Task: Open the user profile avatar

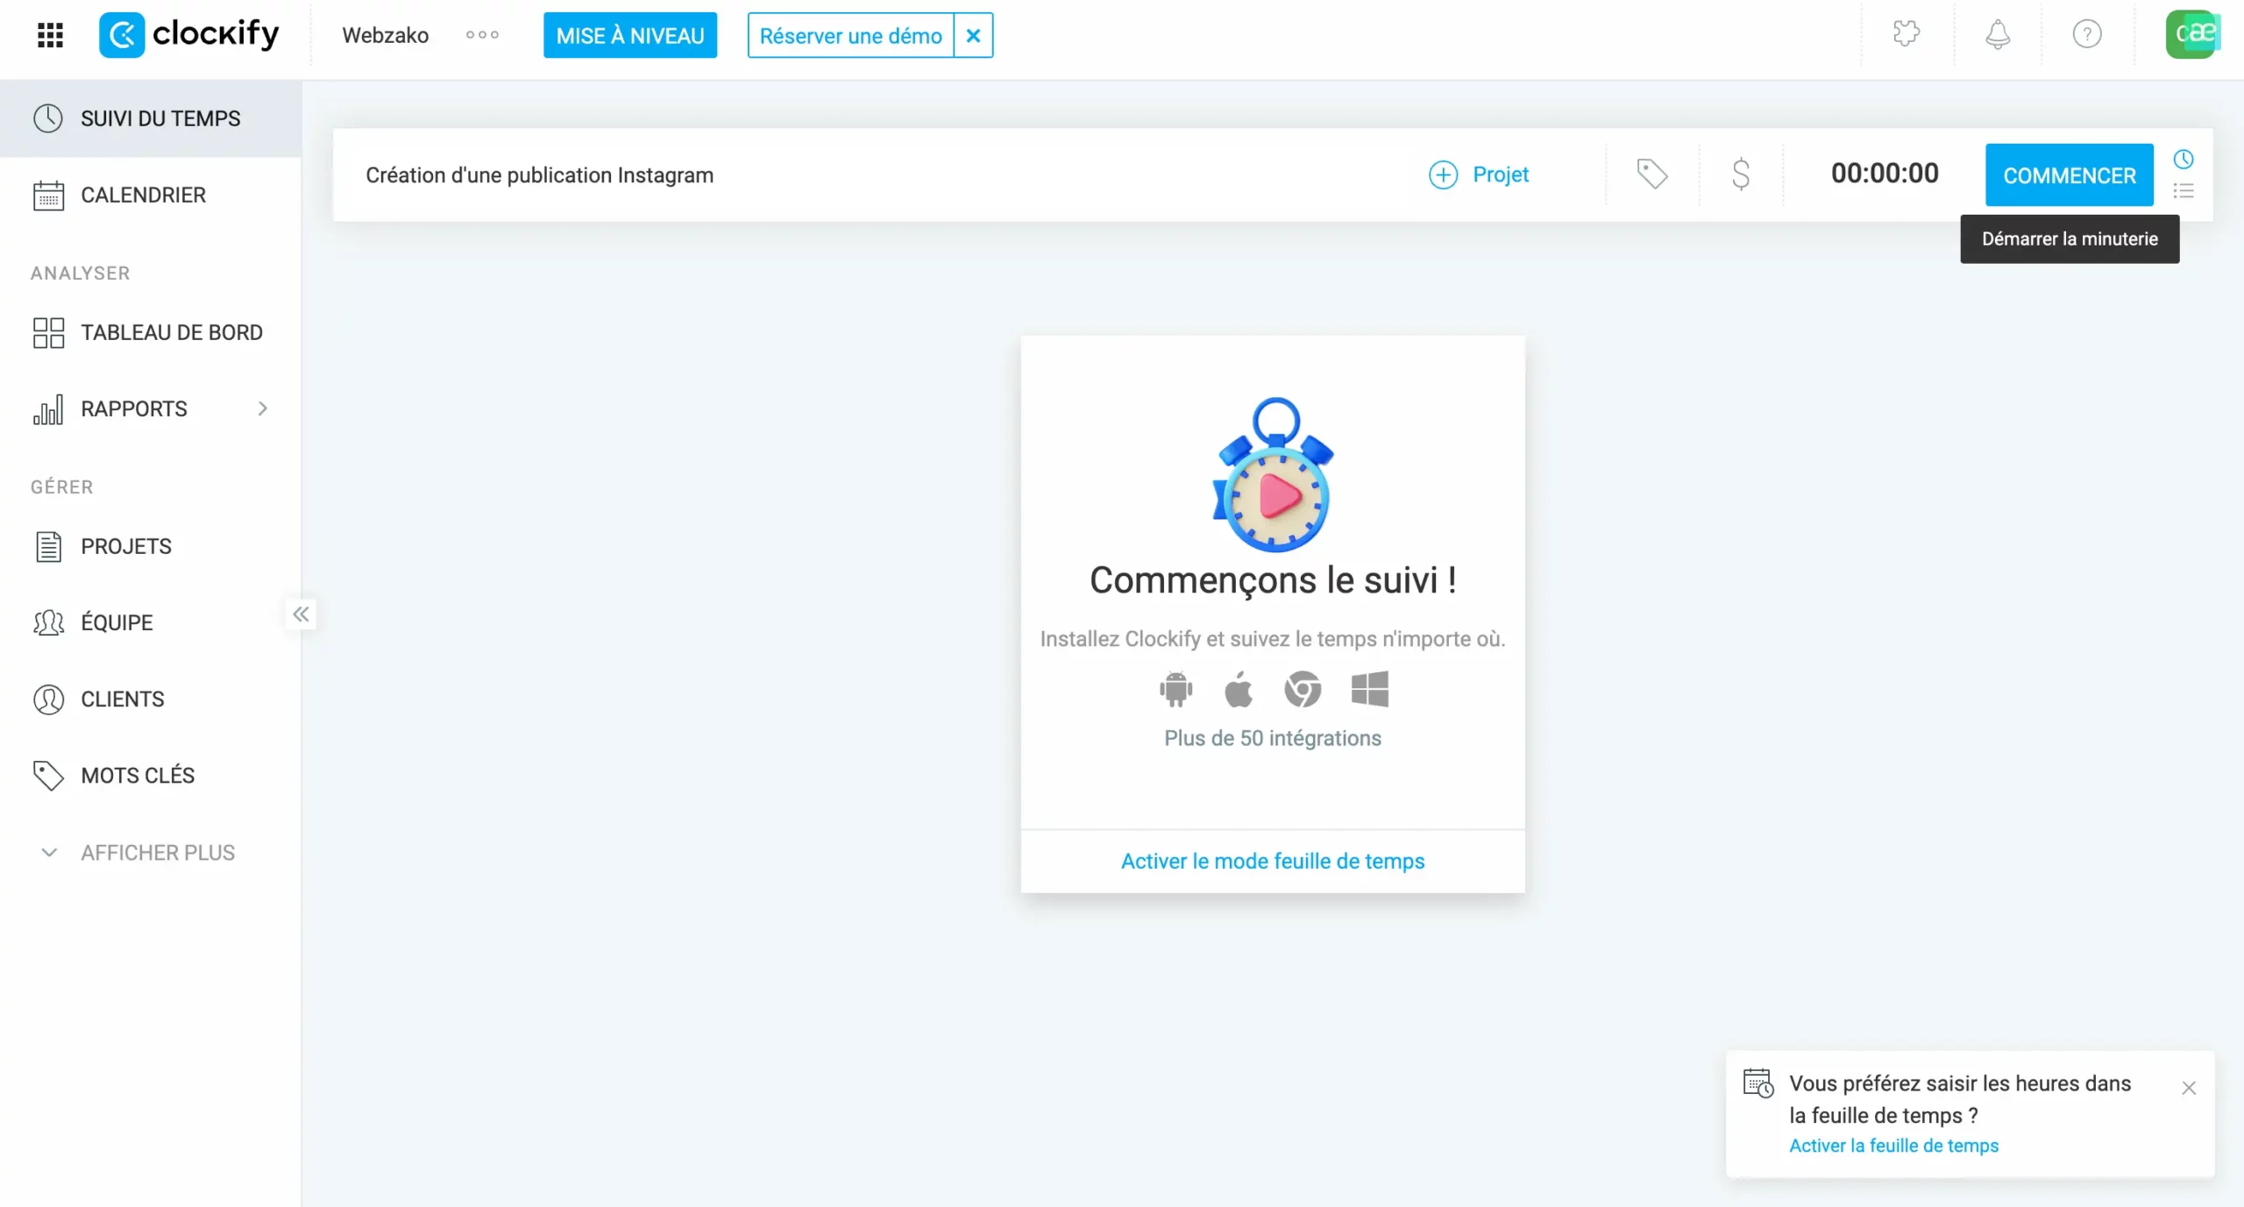Action: (2191, 34)
